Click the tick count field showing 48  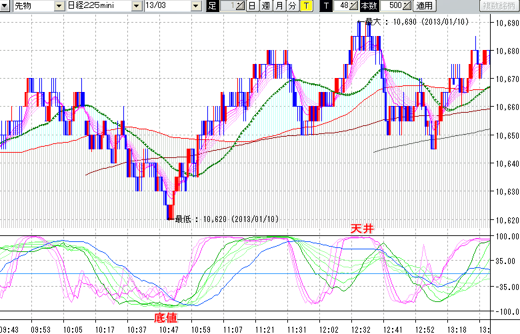(342, 6)
